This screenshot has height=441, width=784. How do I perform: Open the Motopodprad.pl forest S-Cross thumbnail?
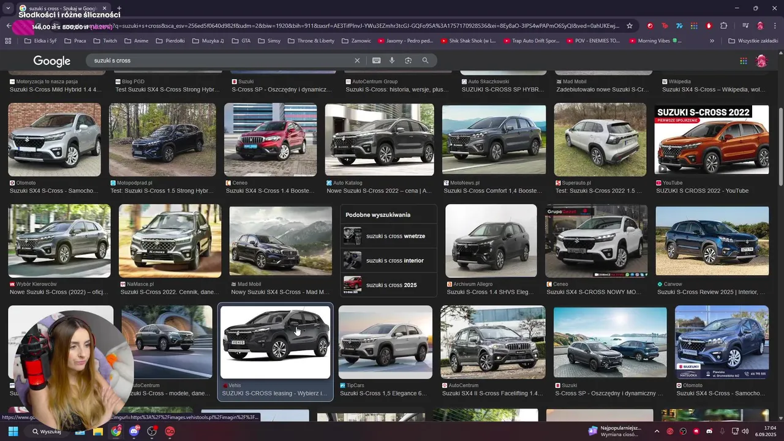coord(162,140)
